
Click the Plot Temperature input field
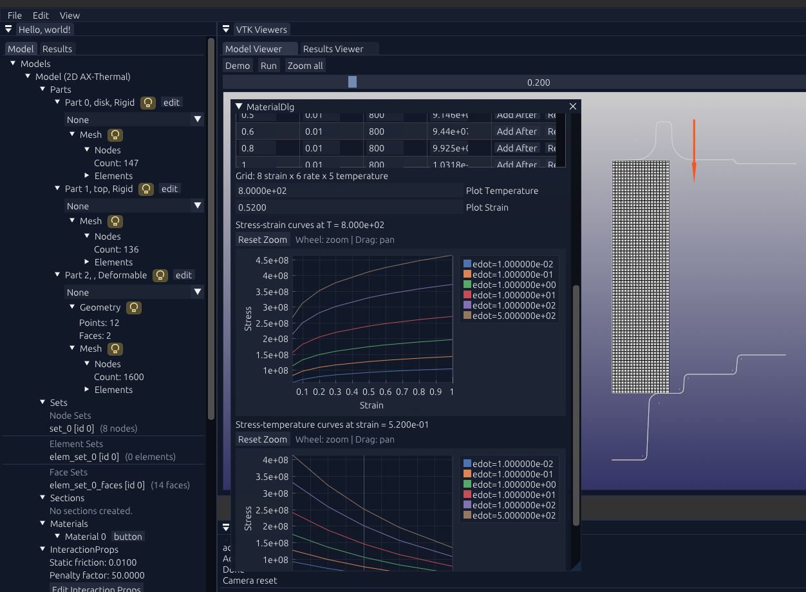349,191
